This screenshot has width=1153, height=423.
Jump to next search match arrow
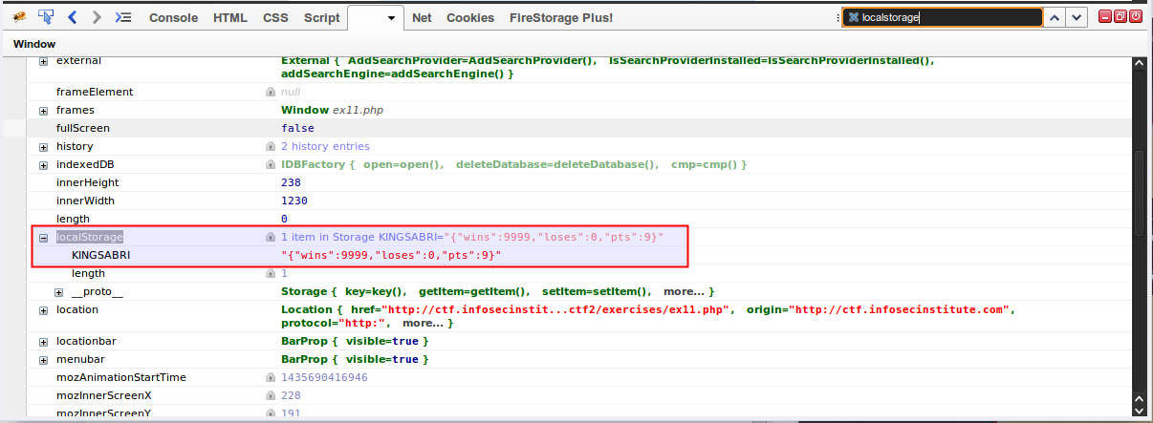(1077, 17)
